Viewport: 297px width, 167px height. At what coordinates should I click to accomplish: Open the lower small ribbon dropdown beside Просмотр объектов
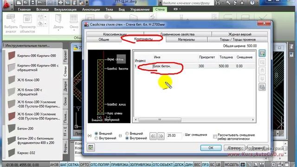(x=45, y=24)
